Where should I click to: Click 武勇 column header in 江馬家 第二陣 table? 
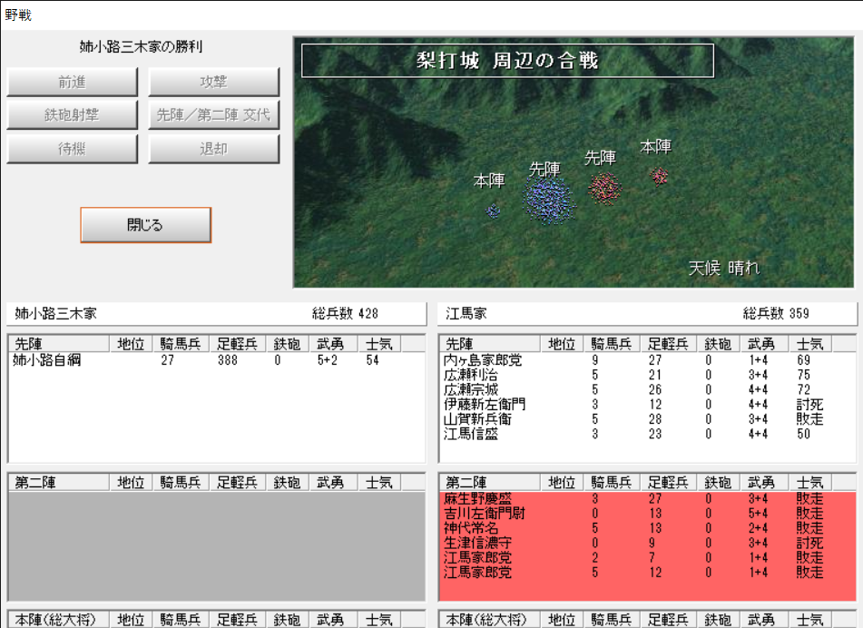click(x=760, y=483)
